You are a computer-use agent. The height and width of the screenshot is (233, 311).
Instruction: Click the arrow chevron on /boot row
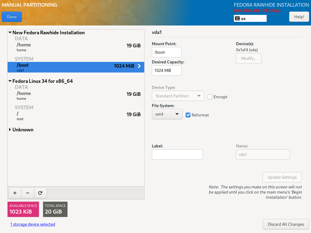tap(139, 66)
